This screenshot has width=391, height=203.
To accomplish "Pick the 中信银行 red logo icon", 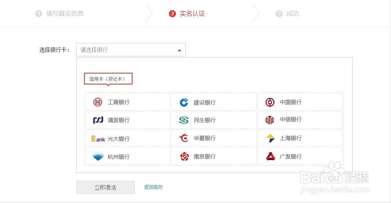I will (x=269, y=120).
